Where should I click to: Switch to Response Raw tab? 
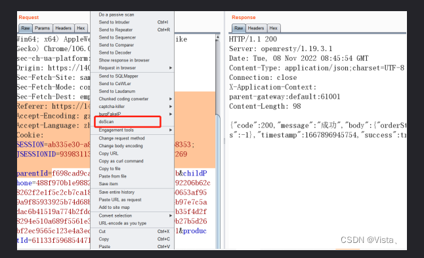[x=238, y=28]
